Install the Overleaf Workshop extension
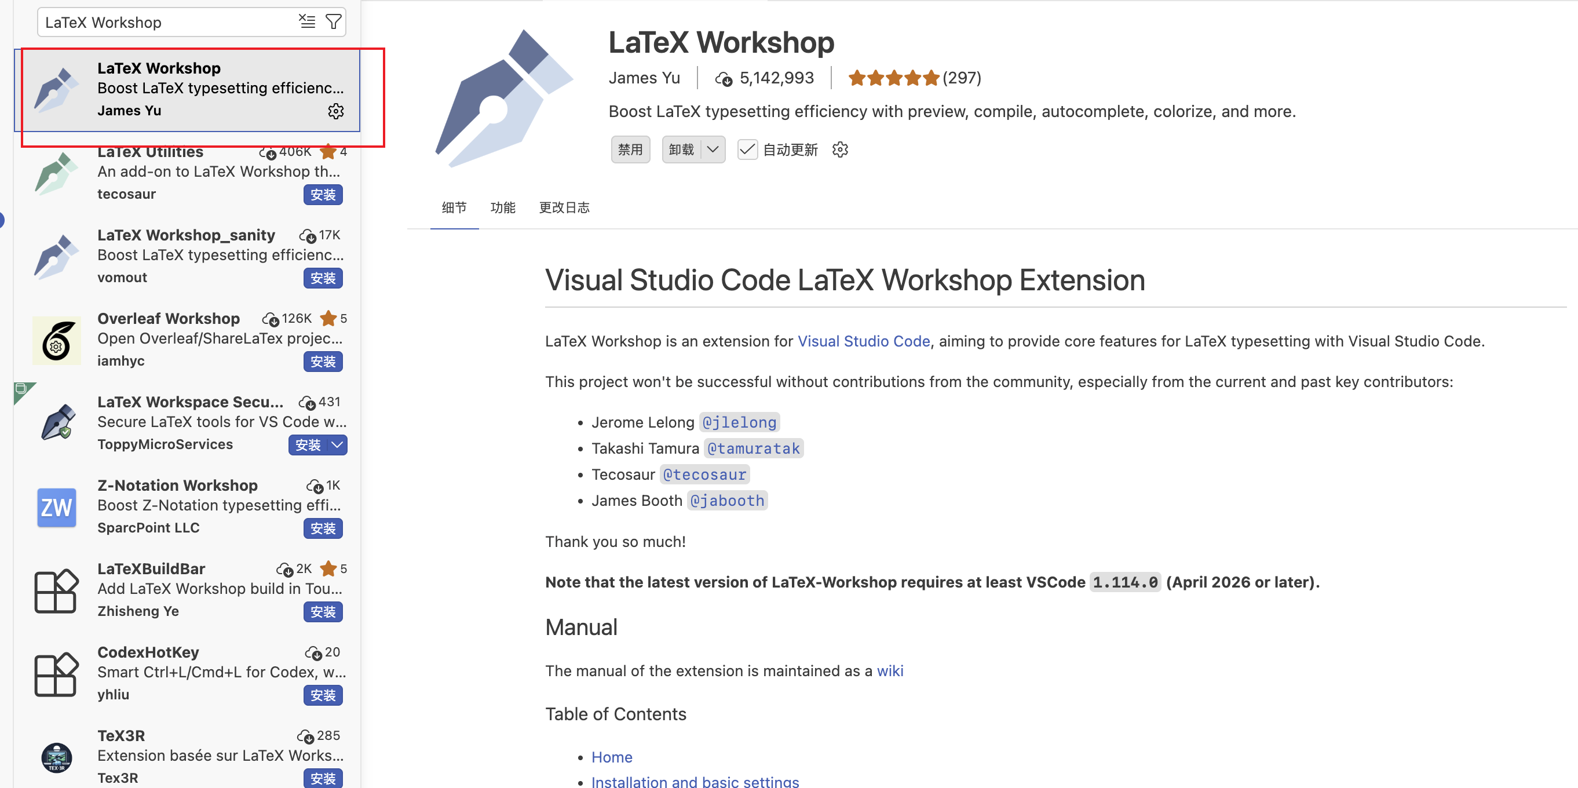Screen dimensions: 1578x788 [323, 362]
